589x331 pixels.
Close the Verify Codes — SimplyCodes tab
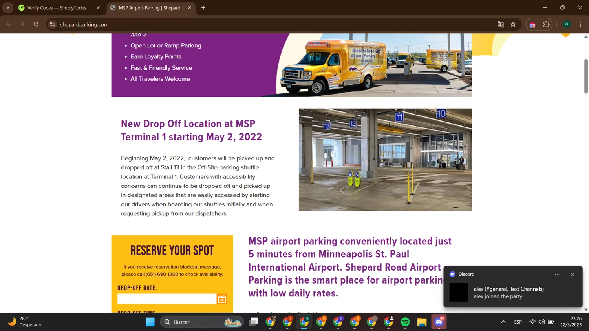[x=98, y=8]
